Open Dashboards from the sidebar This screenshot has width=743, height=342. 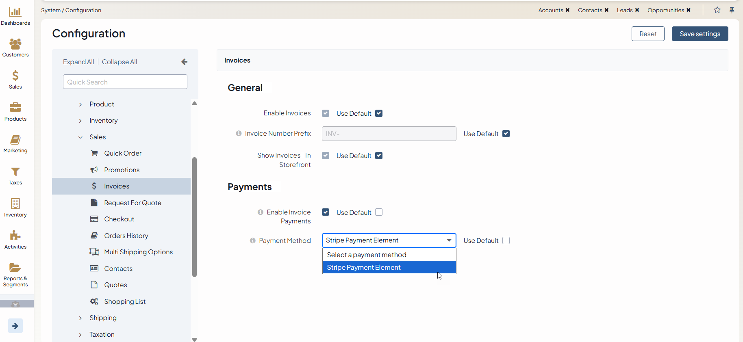pos(15,16)
